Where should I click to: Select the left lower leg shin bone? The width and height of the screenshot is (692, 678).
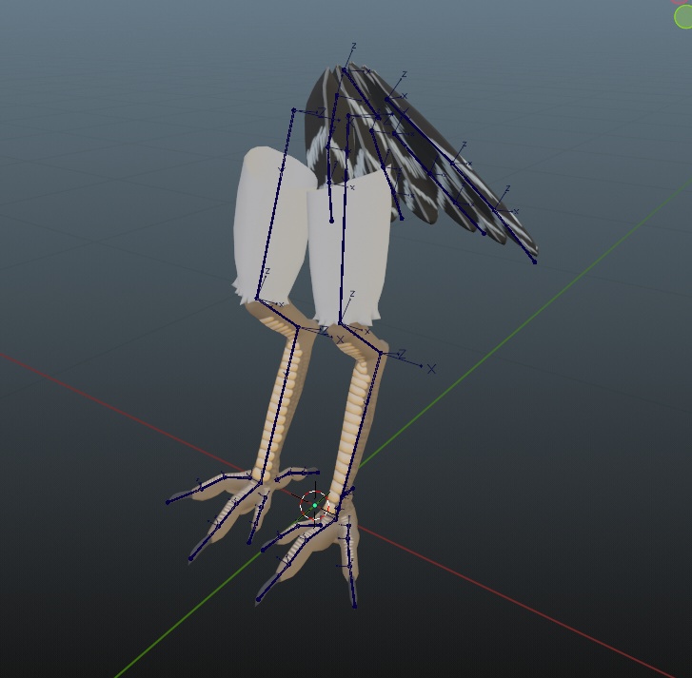pyautogui.click(x=280, y=406)
